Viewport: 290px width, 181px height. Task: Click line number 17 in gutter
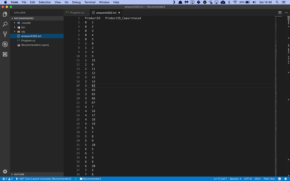click(78, 86)
